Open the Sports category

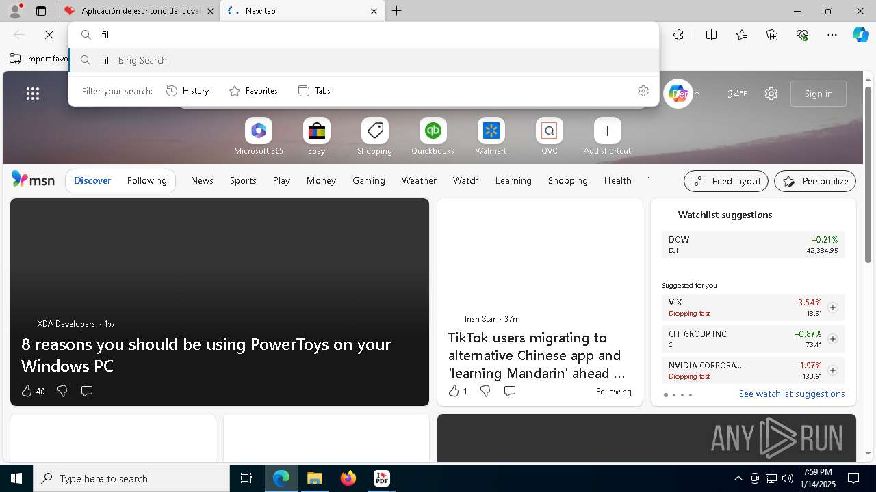coord(243,181)
